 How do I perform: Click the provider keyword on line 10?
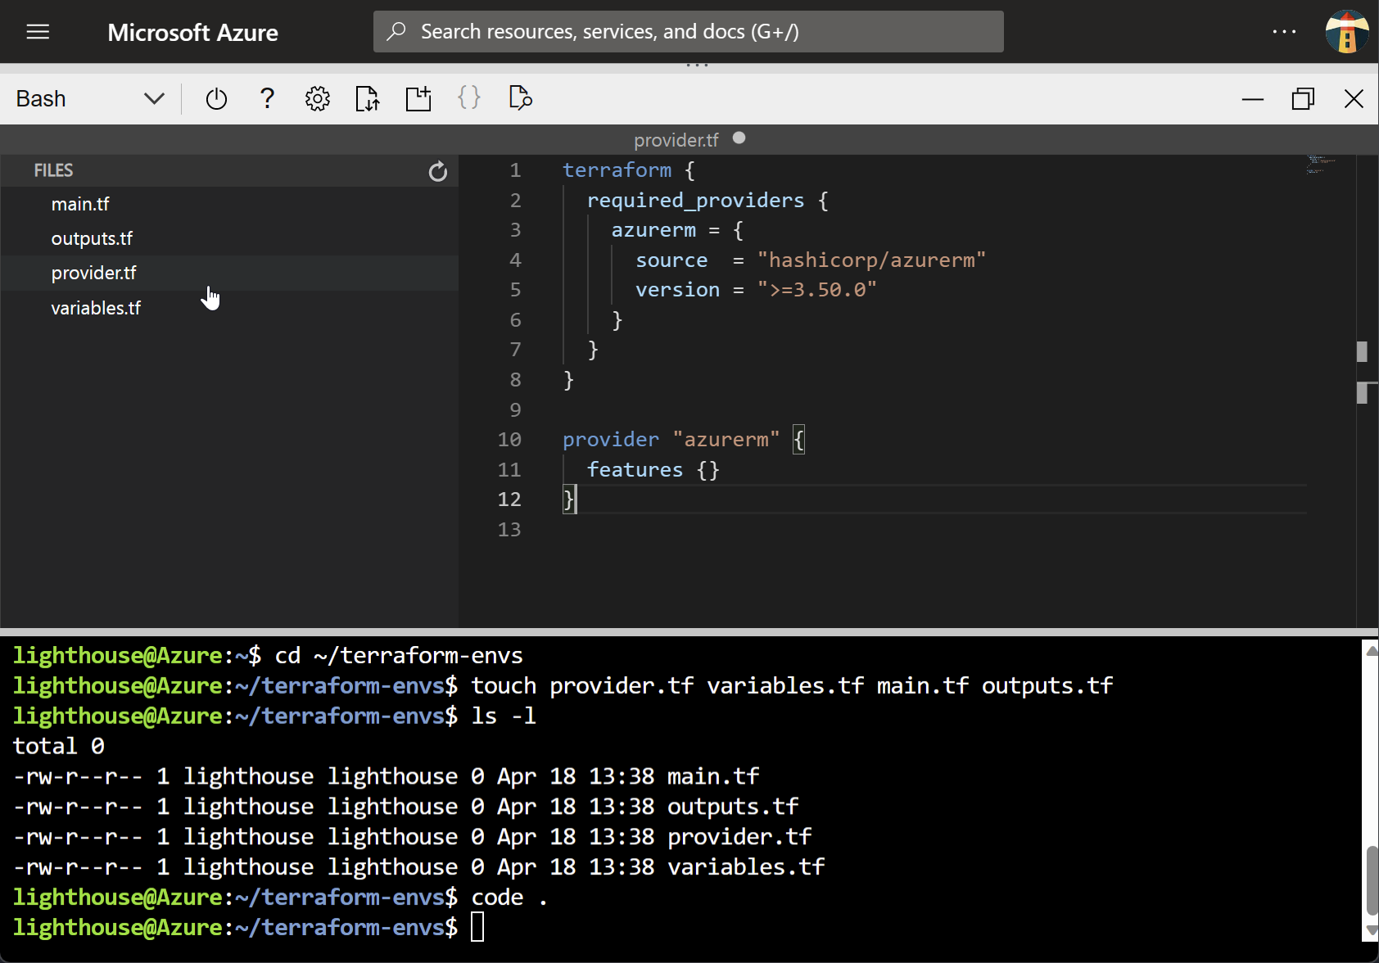610,440
